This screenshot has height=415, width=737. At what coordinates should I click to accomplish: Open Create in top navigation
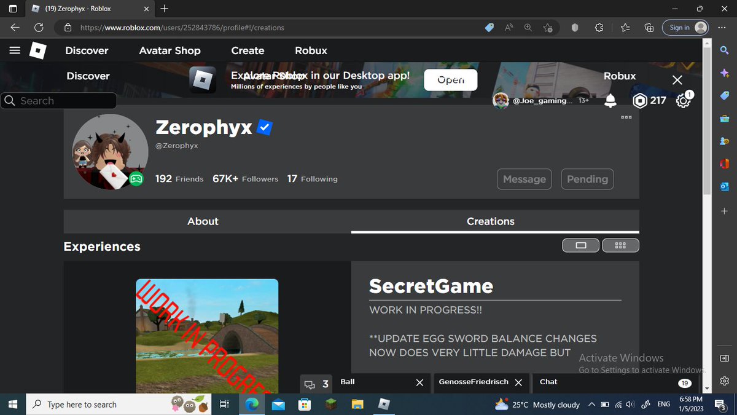248,50
